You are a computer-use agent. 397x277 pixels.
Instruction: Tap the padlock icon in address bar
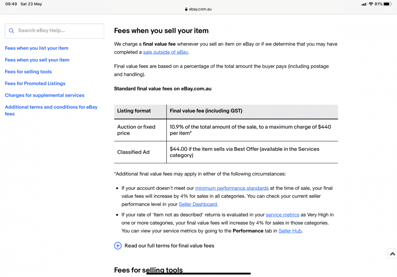coord(186,9)
